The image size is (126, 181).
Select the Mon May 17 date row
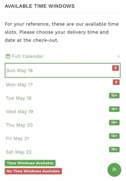pyautogui.click(x=63, y=85)
